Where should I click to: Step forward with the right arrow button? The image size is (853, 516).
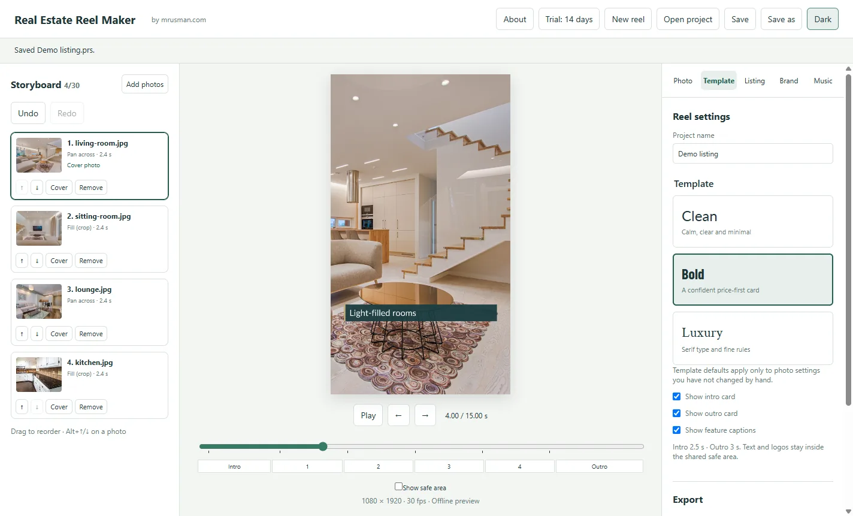point(425,415)
